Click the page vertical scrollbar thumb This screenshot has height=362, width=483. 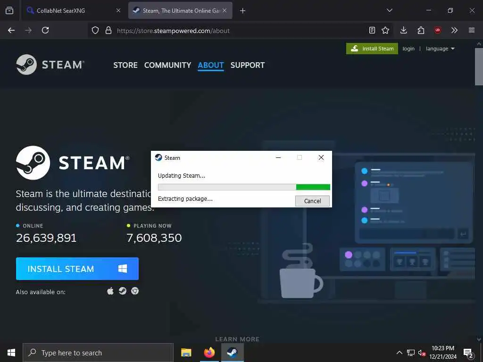pos(479,66)
